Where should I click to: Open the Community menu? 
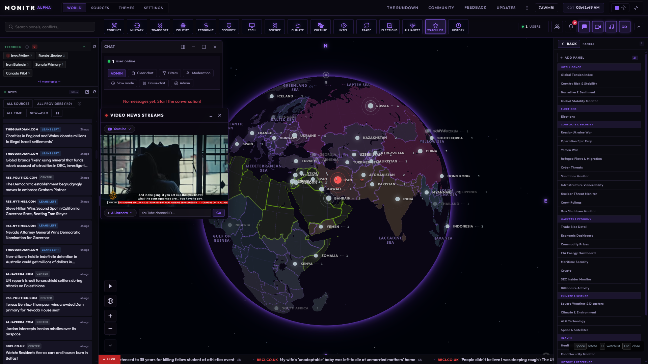click(x=441, y=8)
